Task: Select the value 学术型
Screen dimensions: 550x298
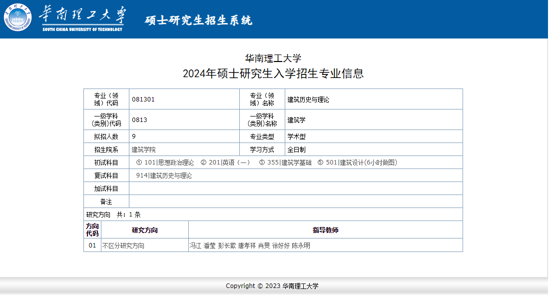Action: [296, 136]
